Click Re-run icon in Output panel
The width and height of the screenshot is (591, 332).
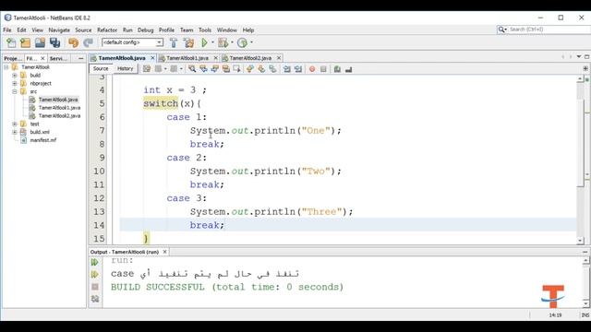(x=94, y=262)
